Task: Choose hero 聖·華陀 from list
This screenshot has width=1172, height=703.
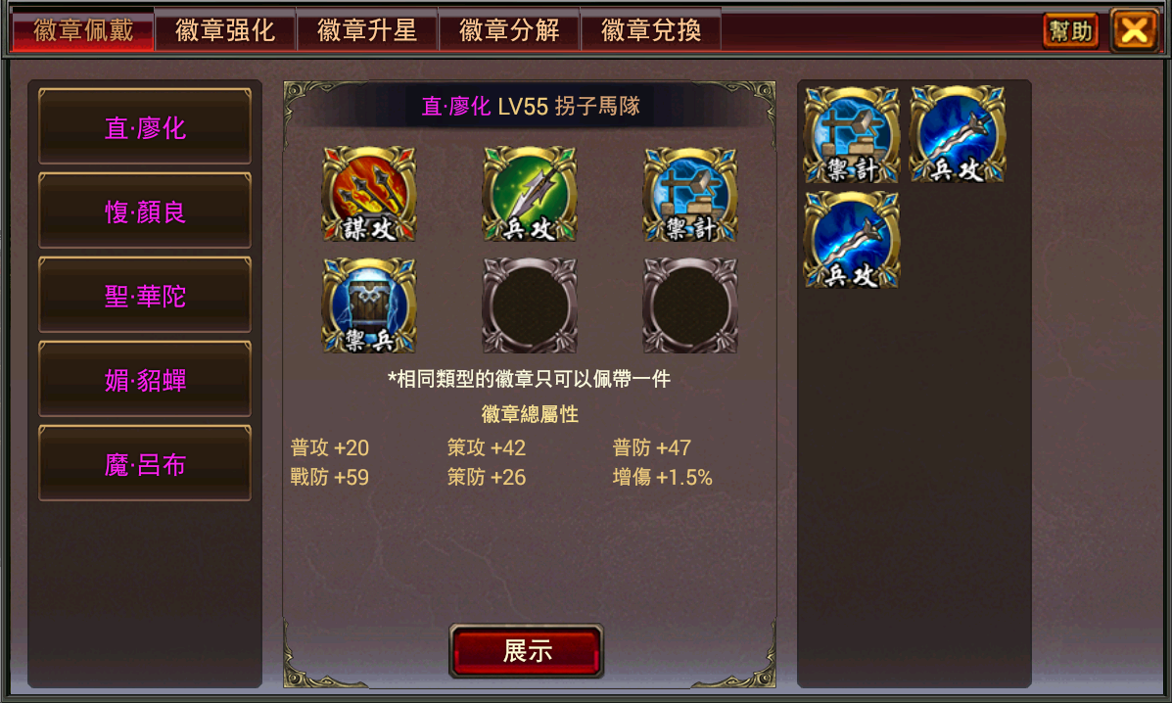Action: click(x=145, y=296)
